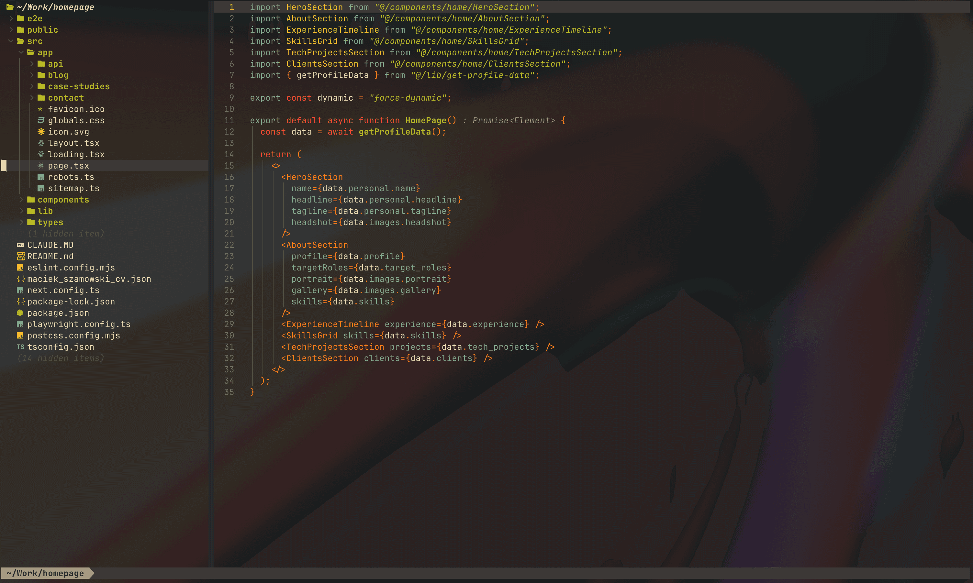Viewport: 973px width, 583px height.
Task: Click the TS icon next to robots.ts
Action: [x=41, y=177]
